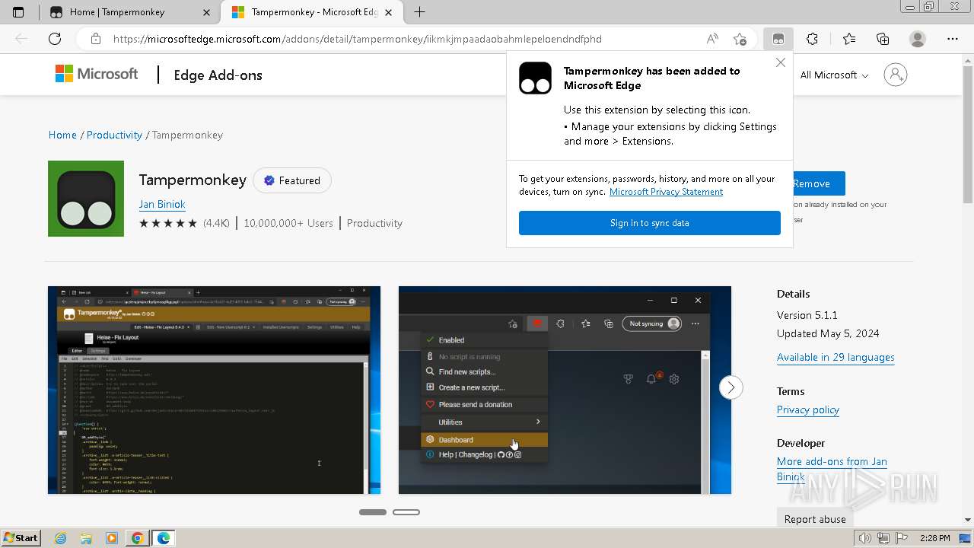Open Settings and more ellipsis menu
974x548 pixels.
coord(953,39)
